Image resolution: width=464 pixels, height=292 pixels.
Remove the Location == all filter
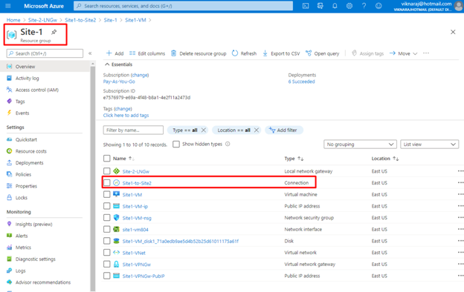point(257,130)
